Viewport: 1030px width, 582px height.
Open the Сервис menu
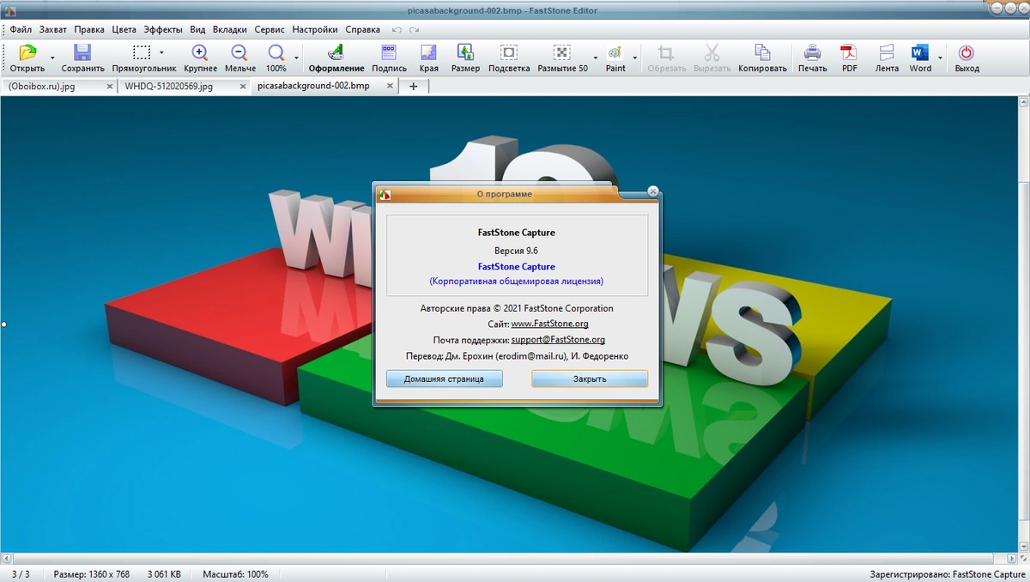point(270,29)
